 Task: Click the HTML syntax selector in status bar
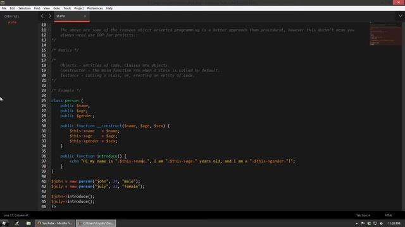pyautogui.click(x=388, y=216)
